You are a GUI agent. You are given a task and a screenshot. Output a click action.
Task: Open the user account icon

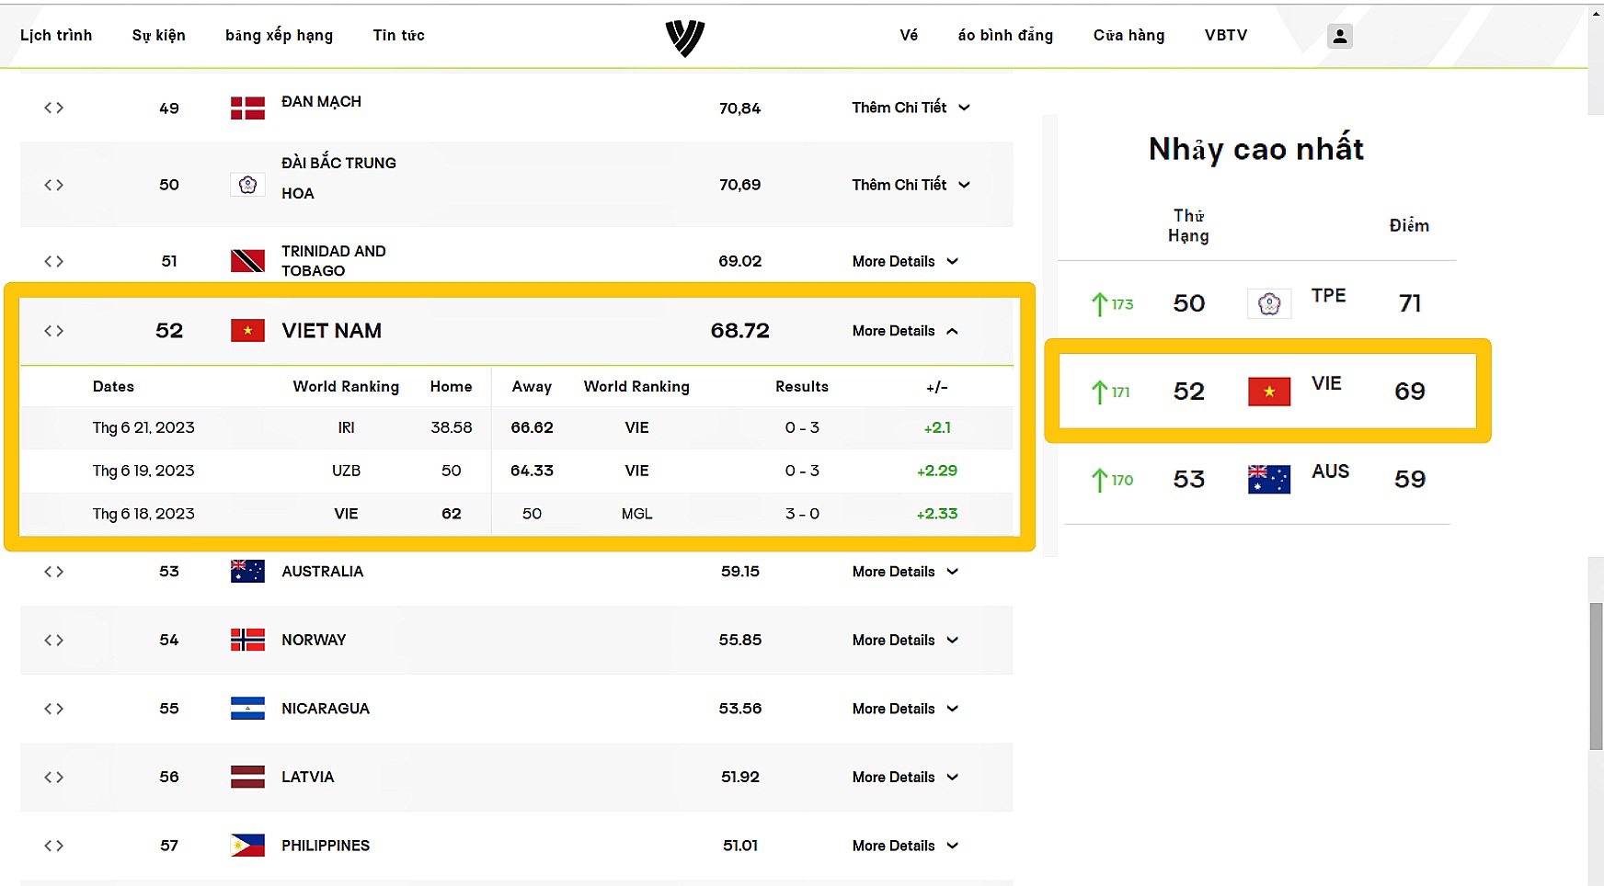click(x=1340, y=36)
